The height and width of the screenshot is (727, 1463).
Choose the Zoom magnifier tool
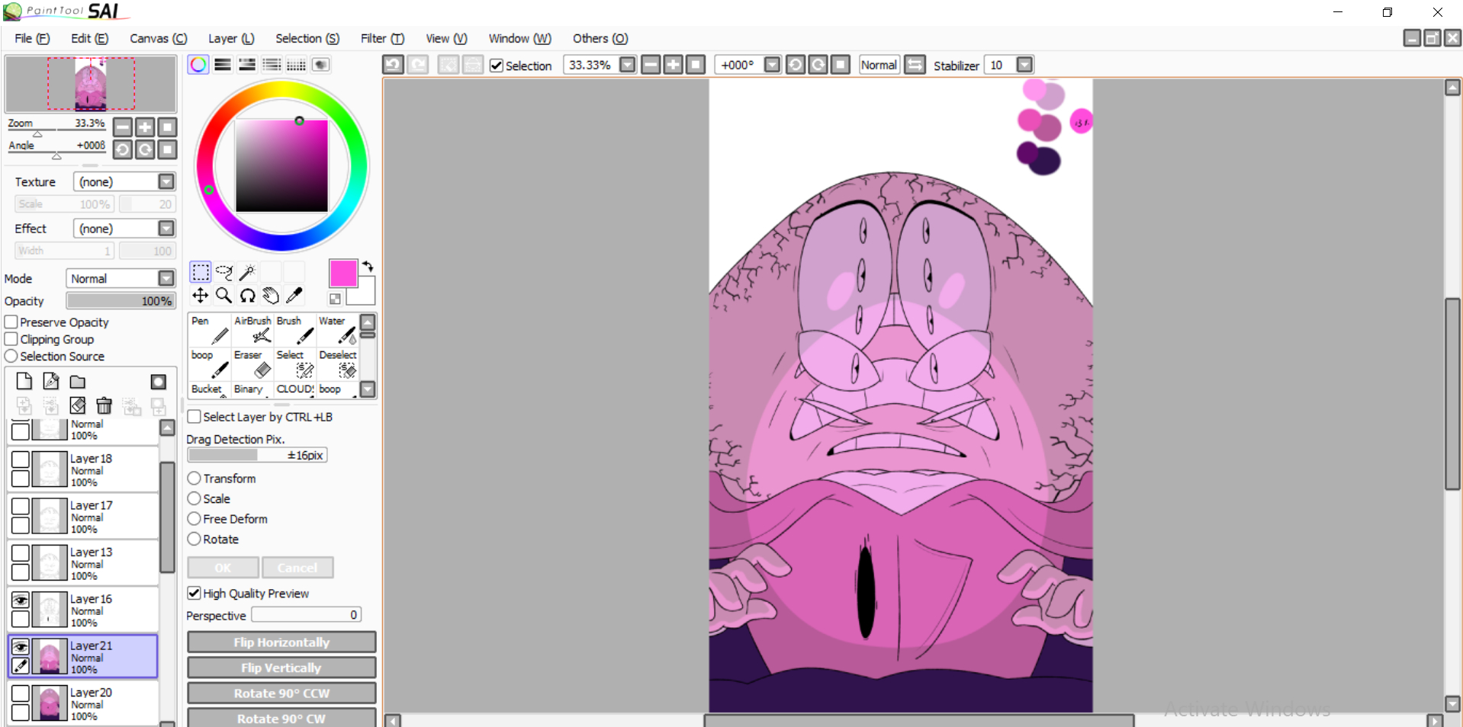[x=223, y=296]
